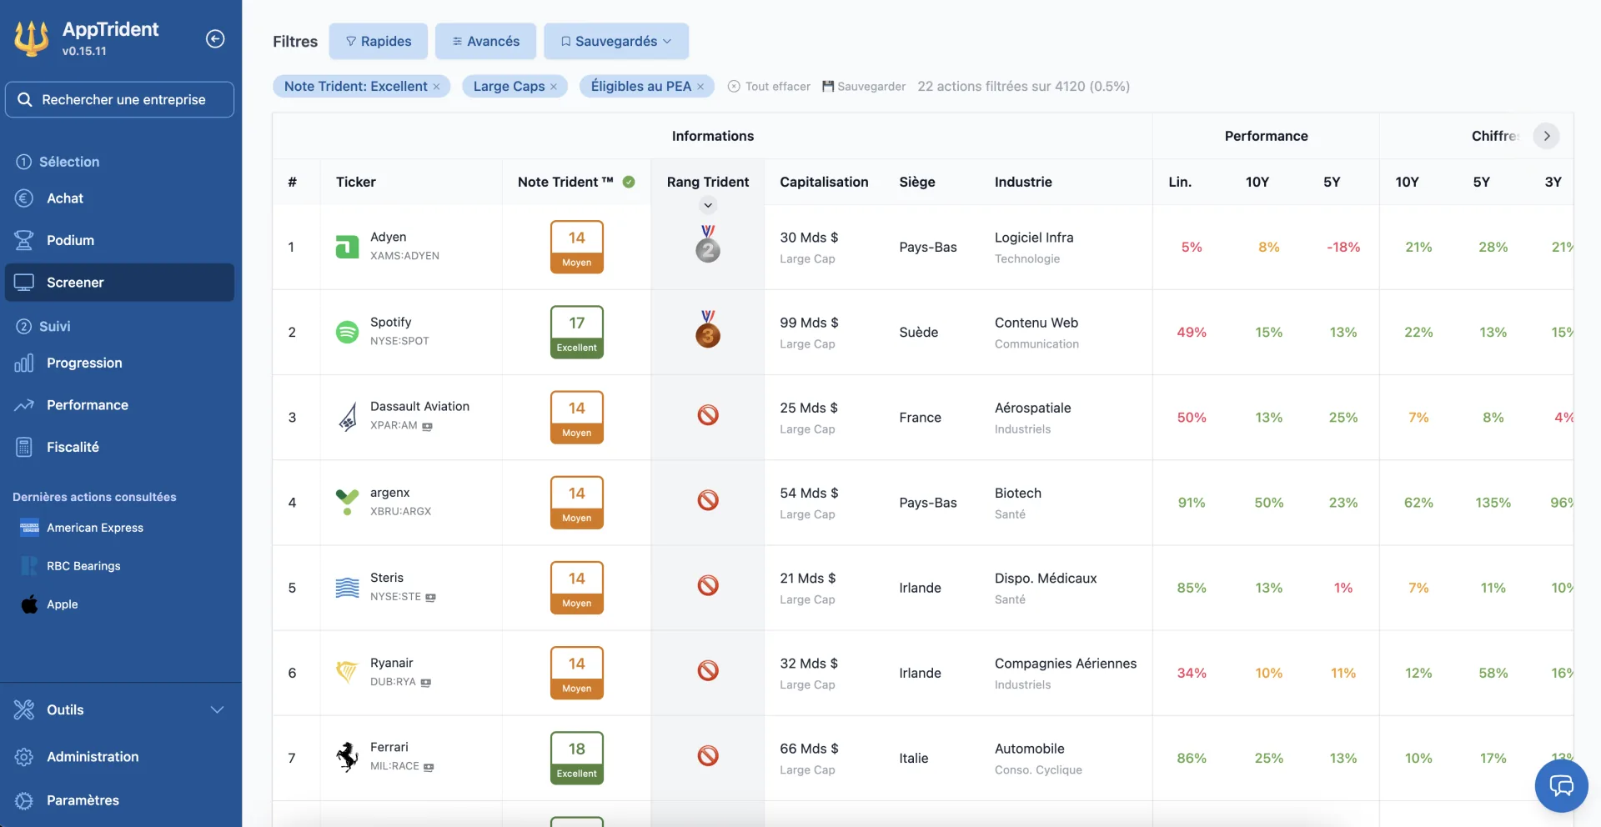
Task: Click the Sélection section label
Action: click(69, 162)
